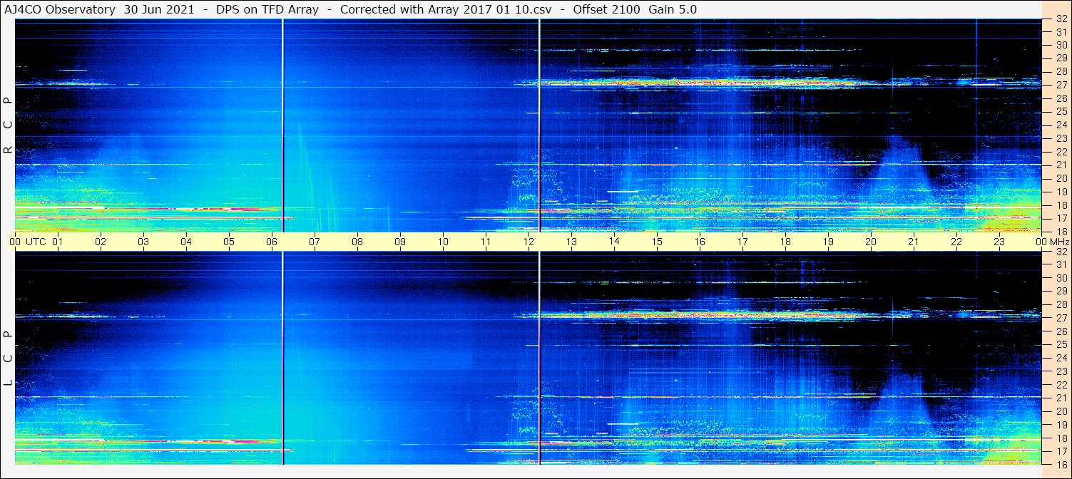
Task: Select hour 23 on the time axis
Action: point(999,242)
